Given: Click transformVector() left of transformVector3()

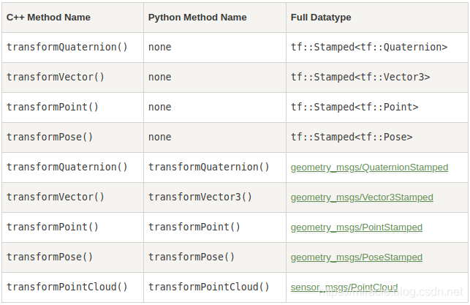Looking at the screenshot, I should (x=55, y=197).
